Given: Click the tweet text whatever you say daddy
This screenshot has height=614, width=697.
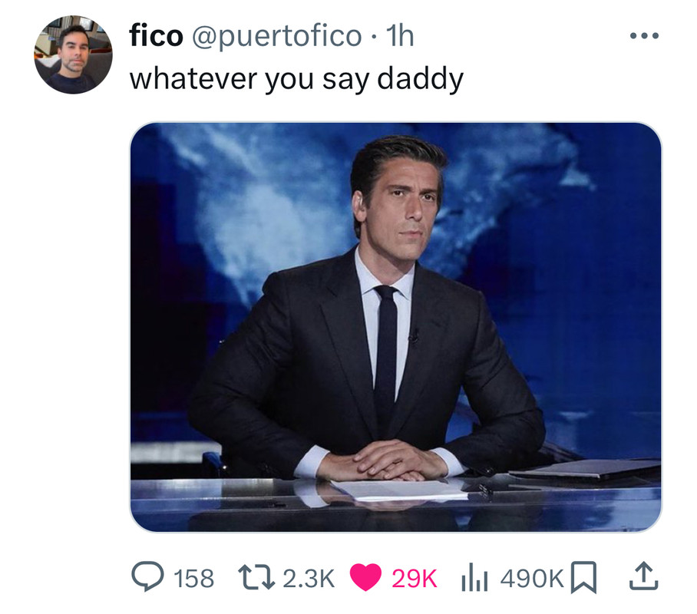Looking at the screenshot, I should click(296, 80).
